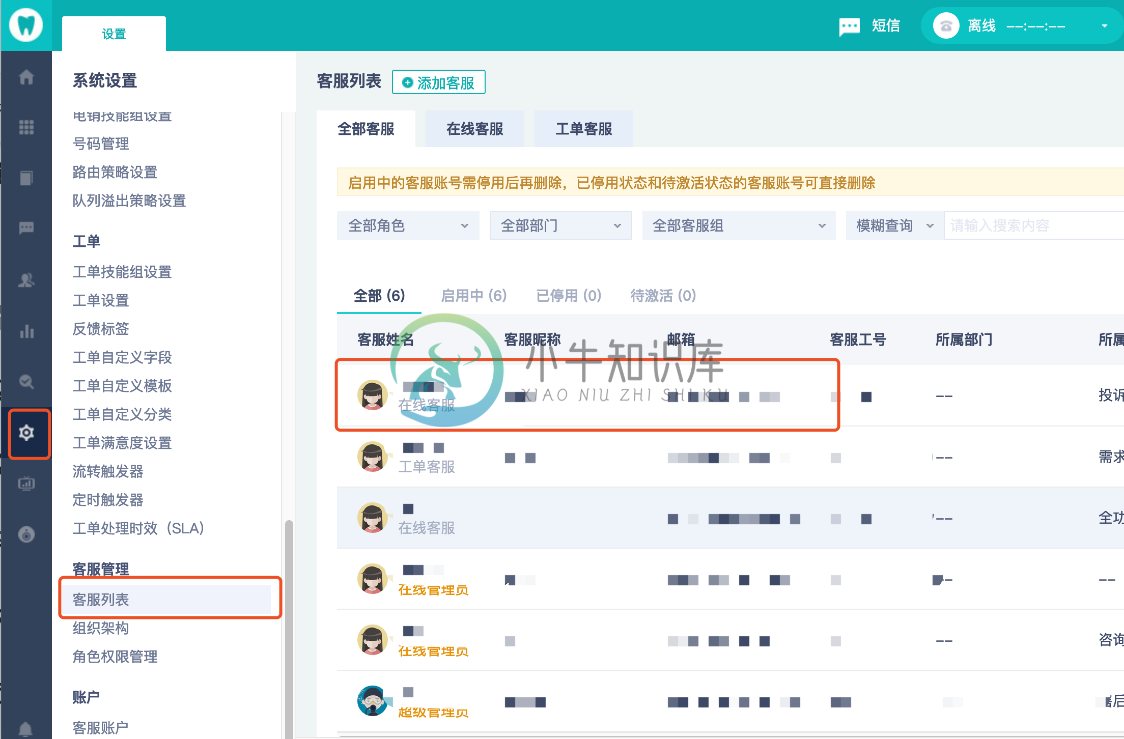Screen dimensions: 1124x739
Task: Open the contacts people icon in the left sidebar
Action: click(x=26, y=280)
